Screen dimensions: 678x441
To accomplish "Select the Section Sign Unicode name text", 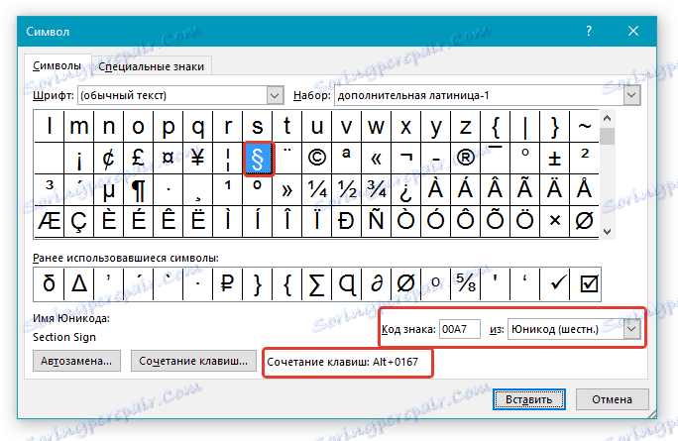I will [x=64, y=337].
